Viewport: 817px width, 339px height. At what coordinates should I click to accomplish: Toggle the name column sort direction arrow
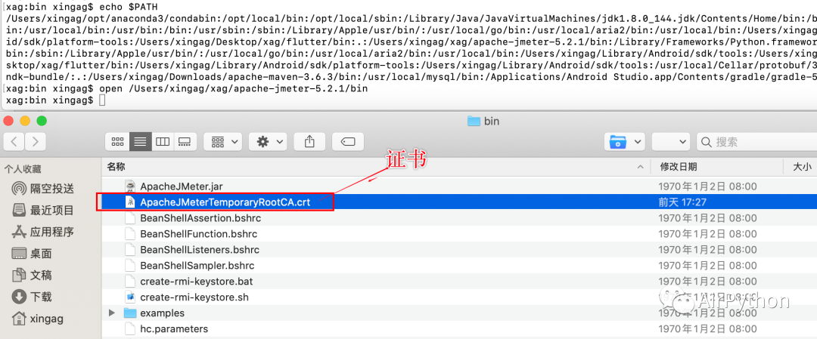[640, 167]
